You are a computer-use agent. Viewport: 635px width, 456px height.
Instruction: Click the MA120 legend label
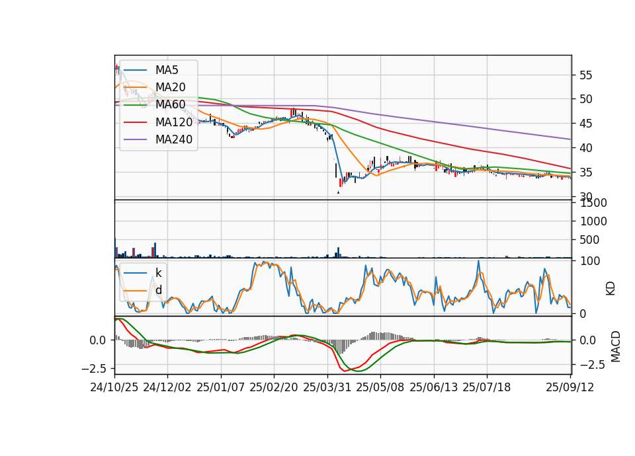click(x=174, y=122)
